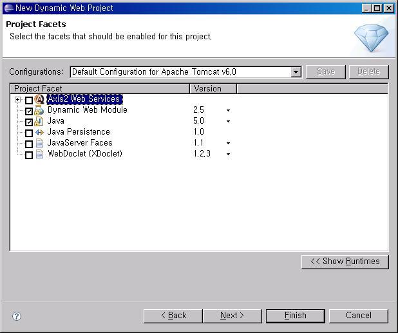Click the 1.0 Java Persistence version

tap(198, 132)
